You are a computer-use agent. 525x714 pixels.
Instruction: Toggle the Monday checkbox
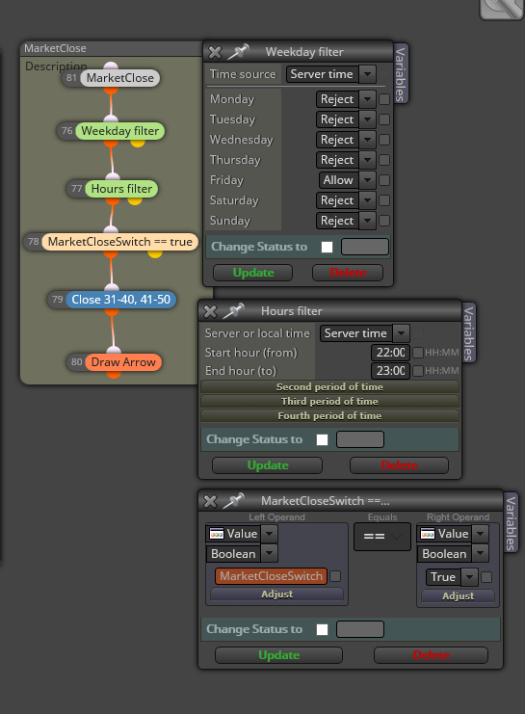click(x=384, y=99)
